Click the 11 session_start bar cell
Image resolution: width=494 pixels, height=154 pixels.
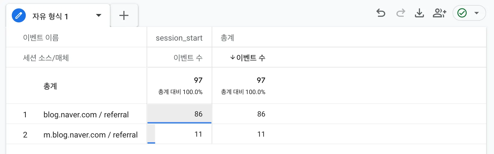179,134
